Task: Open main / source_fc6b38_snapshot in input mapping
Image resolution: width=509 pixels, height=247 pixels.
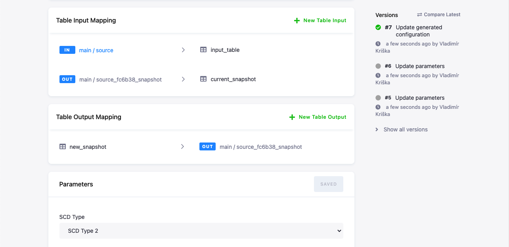Action: point(121,80)
